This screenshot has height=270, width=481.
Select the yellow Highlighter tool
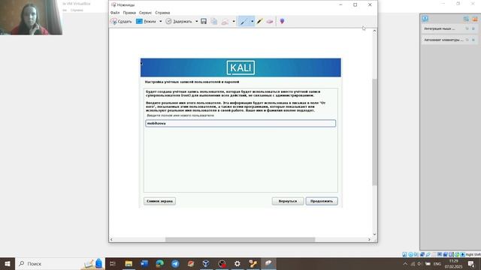(260, 22)
